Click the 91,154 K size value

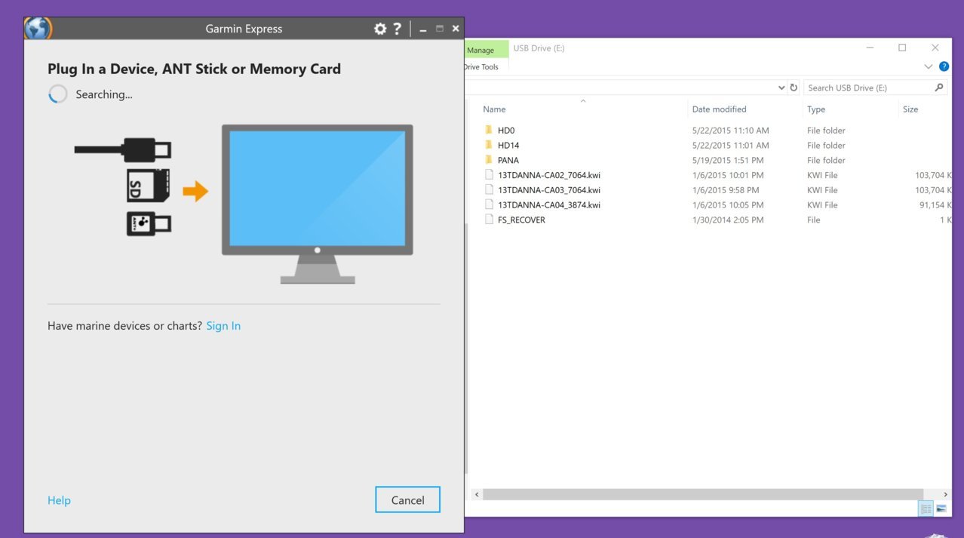tap(934, 204)
